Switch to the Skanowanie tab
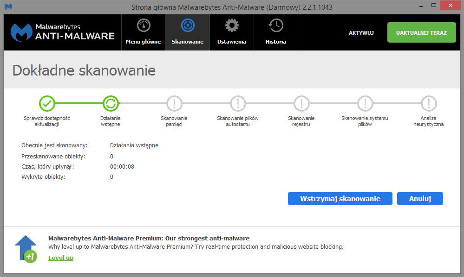Screen dimensions: 464x277 click(187, 32)
